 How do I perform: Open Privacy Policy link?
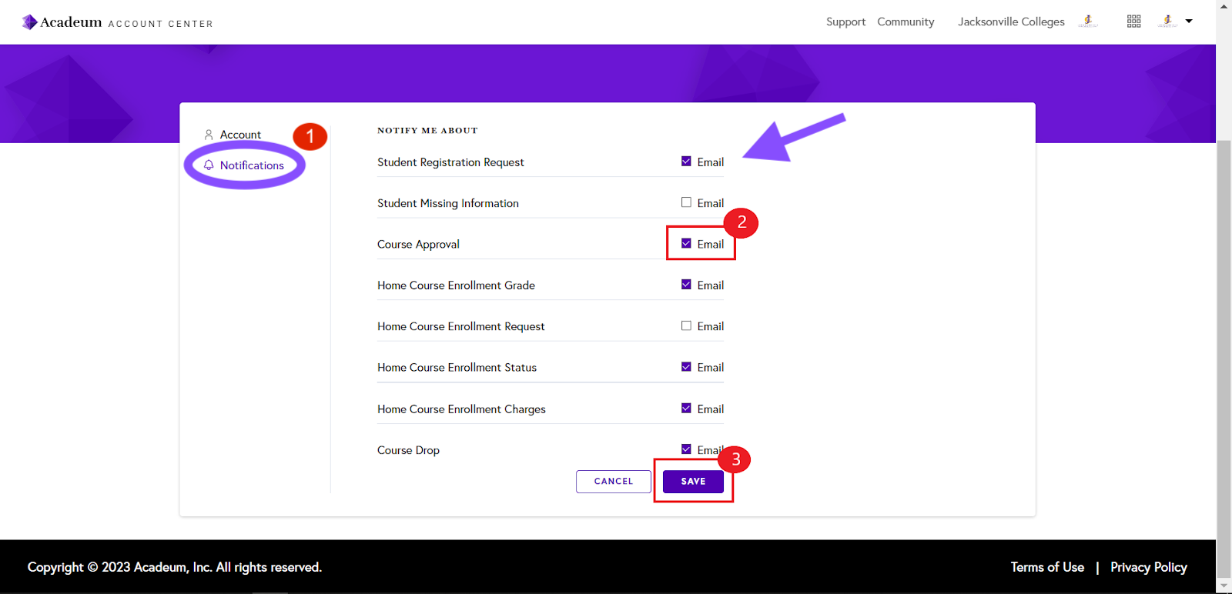pyautogui.click(x=1148, y=567)
